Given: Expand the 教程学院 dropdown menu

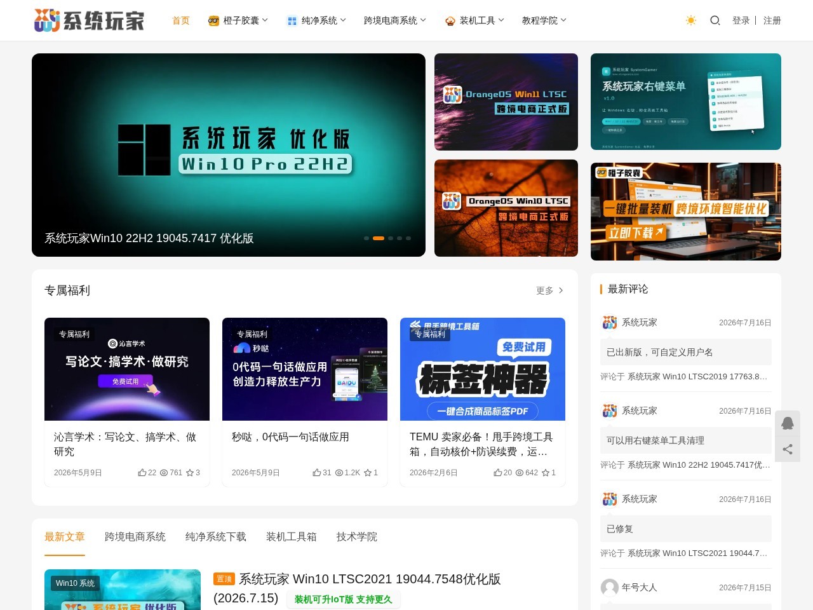Looking at the screenshot, I should [563, 20].
